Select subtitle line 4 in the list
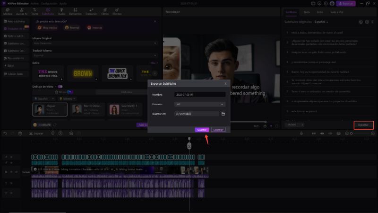The height and width of the screenshot is (213, 378). [x=328, y=62]
